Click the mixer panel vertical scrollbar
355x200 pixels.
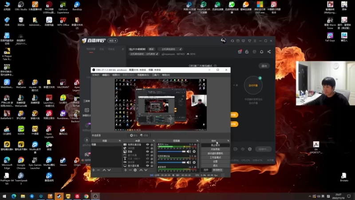tap(198, 156)
